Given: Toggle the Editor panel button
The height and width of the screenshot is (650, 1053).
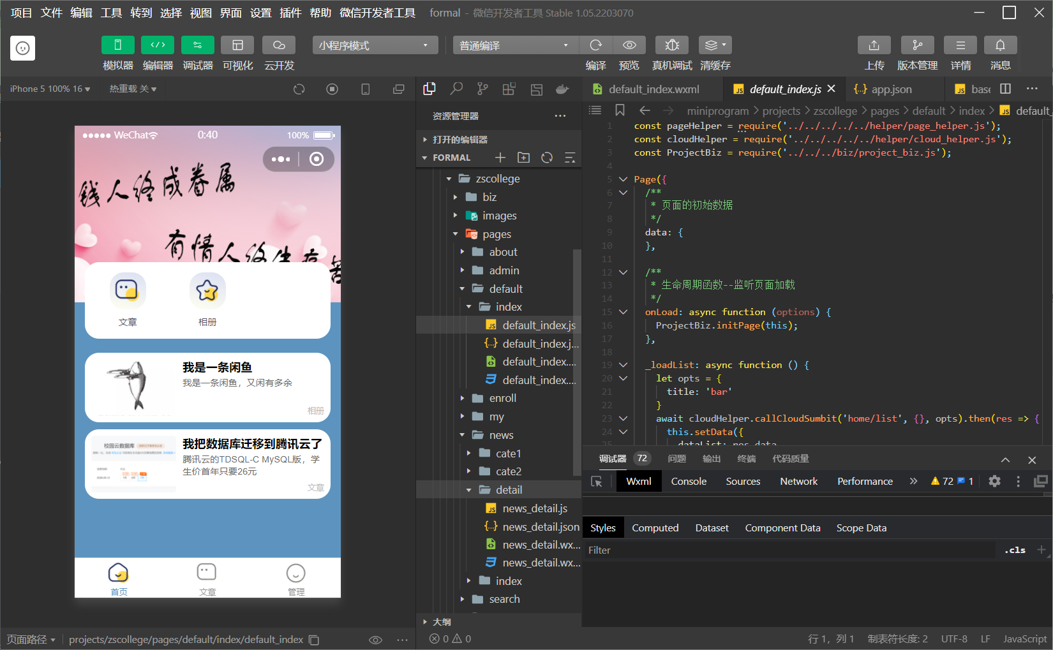Looking at the screenshot, I should pos(158,45).
